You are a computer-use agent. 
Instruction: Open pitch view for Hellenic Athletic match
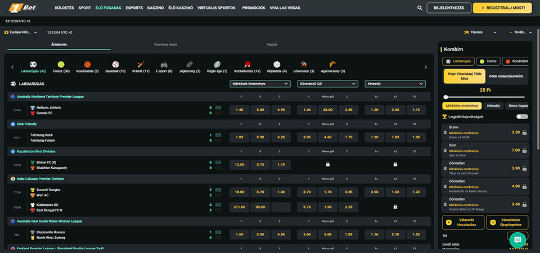[x=218, y=107]
